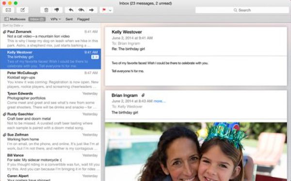Click the birthday girl photo attachment
Image resolution: width=291 pixels, height=181 pixels.
click(x=196, y=151)
